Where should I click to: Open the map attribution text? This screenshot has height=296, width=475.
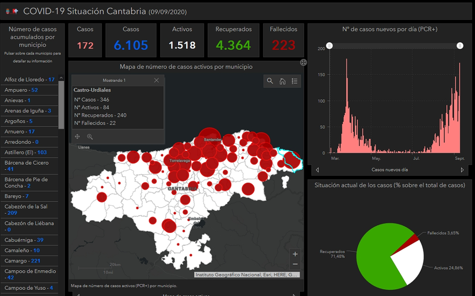[247, 275]
